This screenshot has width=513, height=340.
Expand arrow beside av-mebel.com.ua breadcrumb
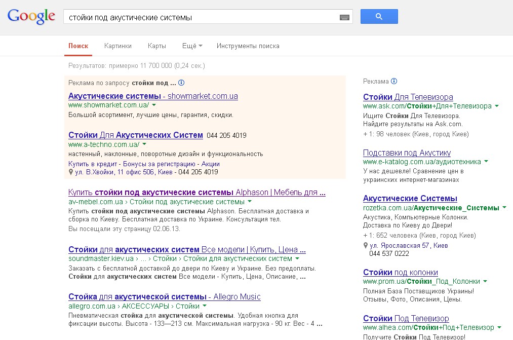pos(250,202)
